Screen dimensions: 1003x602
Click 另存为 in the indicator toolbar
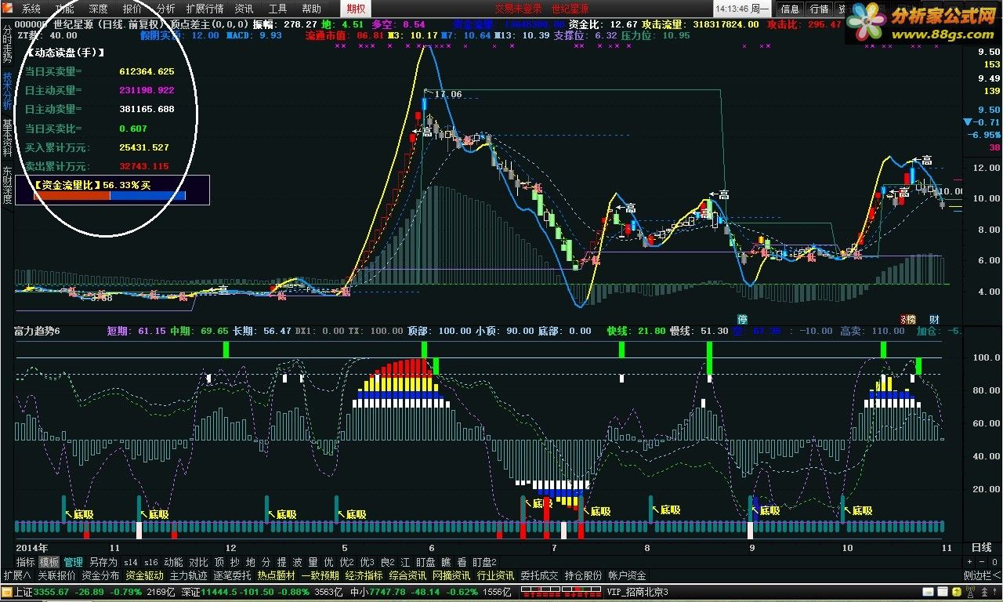pyautogui.click(x=103, y=562)
